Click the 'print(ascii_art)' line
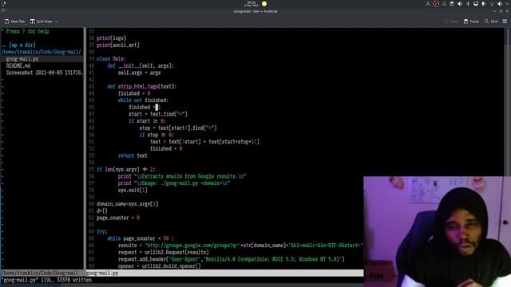The image size is (511, 287). (118, 45)
